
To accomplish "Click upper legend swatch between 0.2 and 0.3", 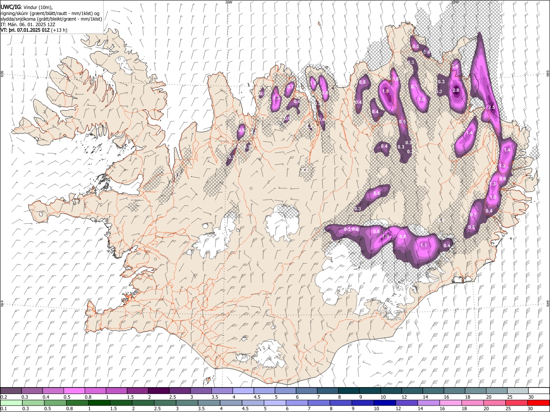I will click(x=11, y=391).
